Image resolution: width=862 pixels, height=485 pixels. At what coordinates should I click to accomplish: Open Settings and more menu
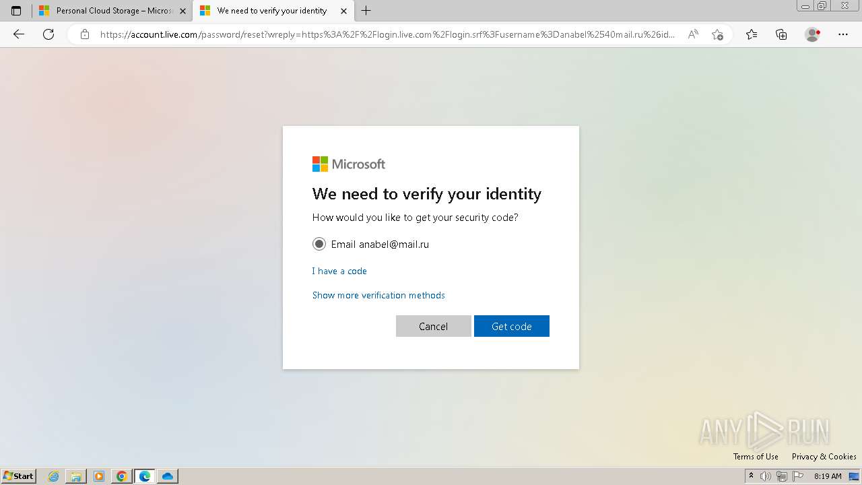[843, 34]
